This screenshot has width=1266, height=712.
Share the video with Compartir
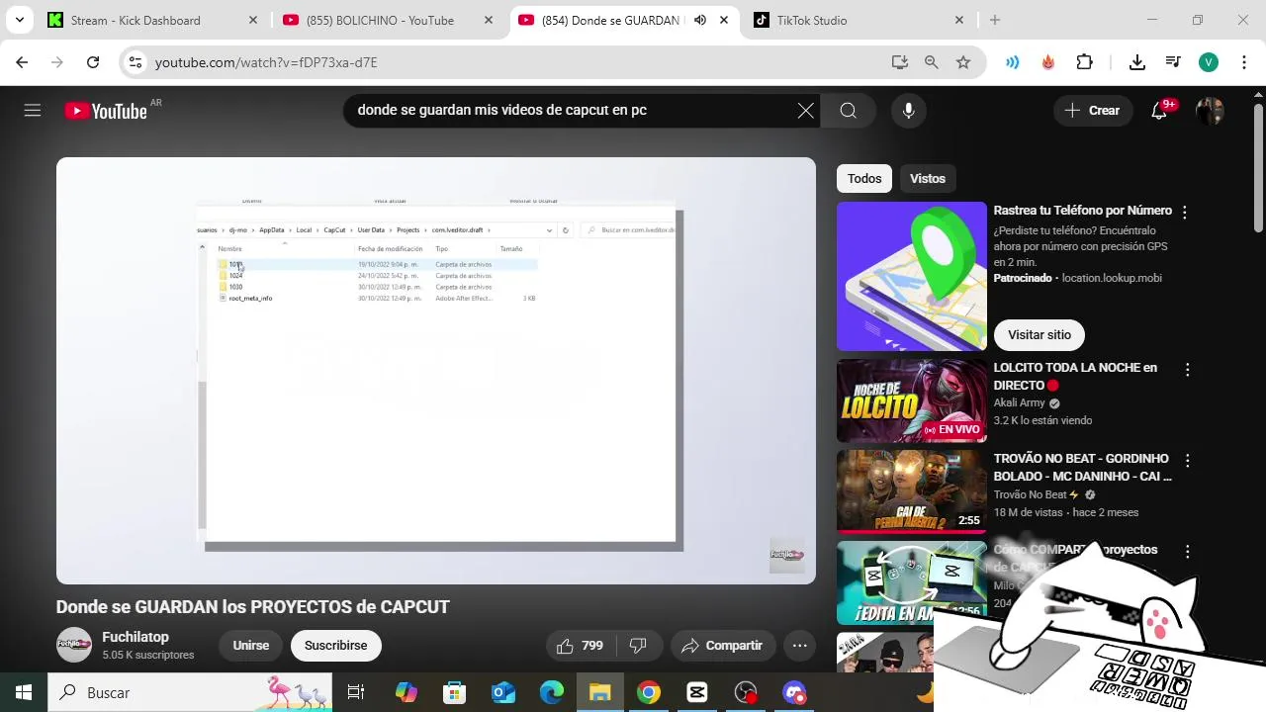coord(723,646)
